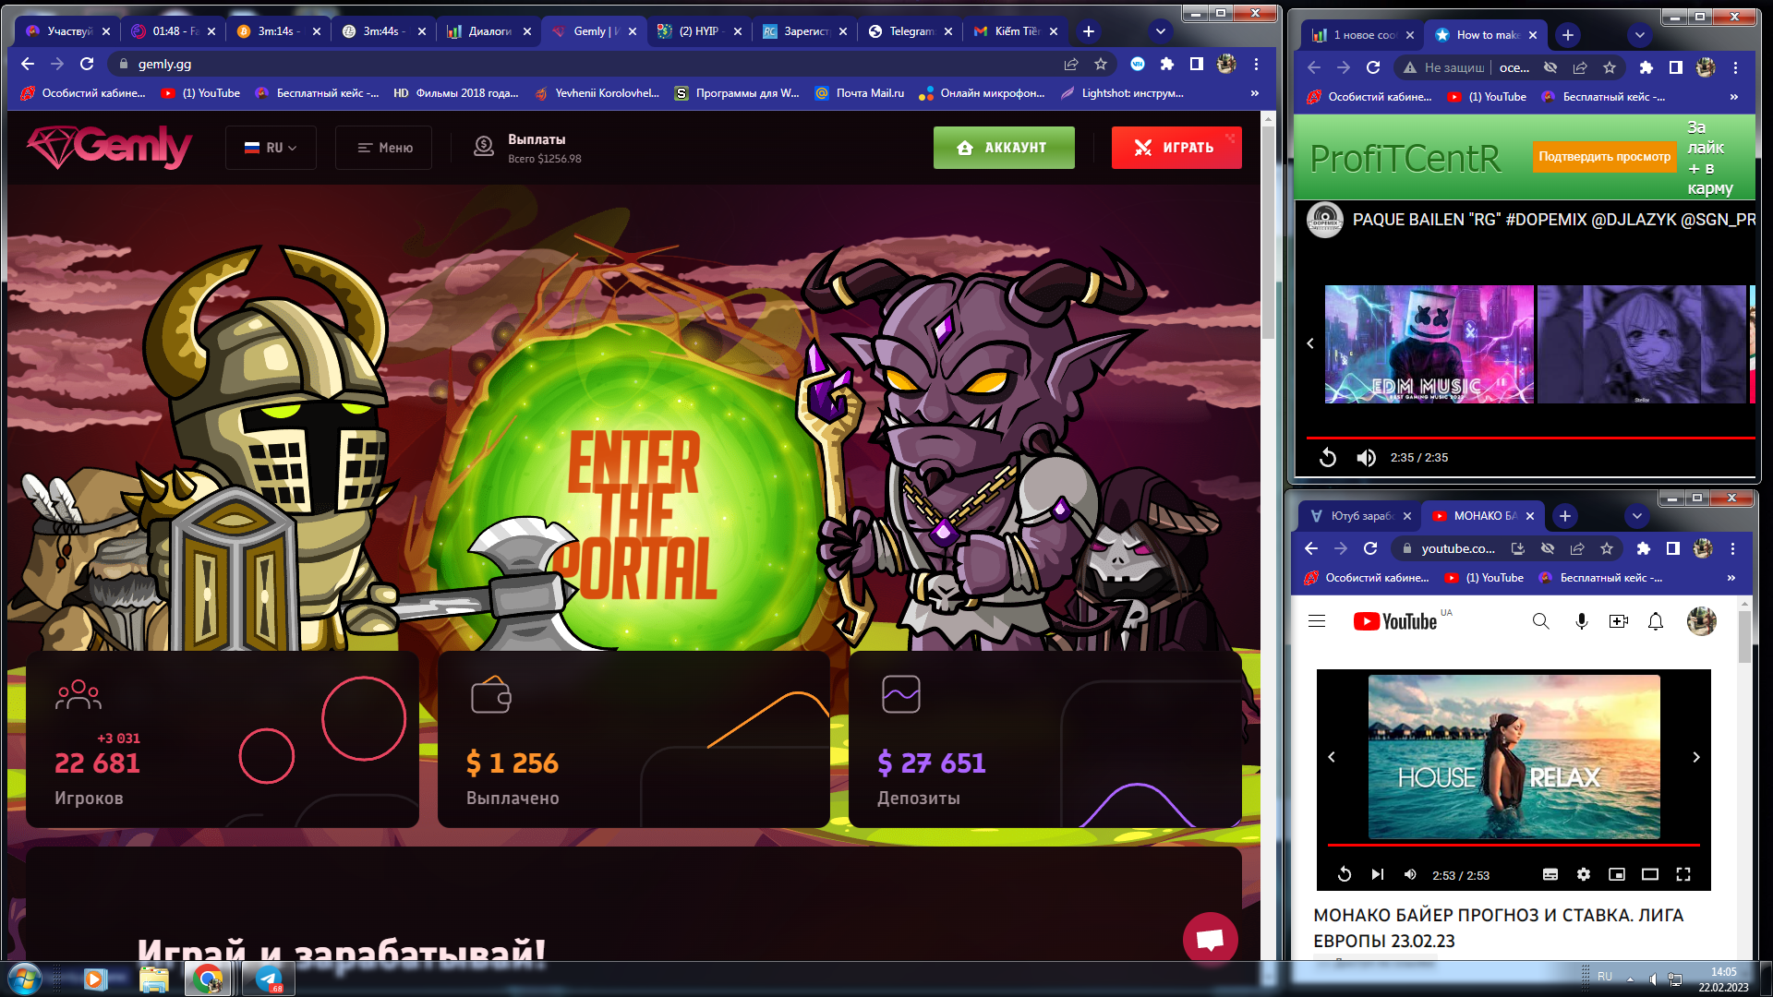1773x997 pixels.
Task: Expand hidden bookmarks chevron in the Gemly window
Action: tap(1254, 93)
